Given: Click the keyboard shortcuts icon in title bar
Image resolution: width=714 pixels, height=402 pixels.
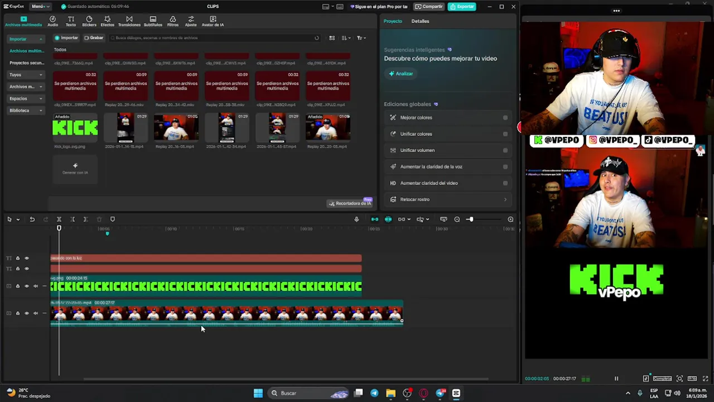Looking at the screenshot, I should tap(340, 7).
